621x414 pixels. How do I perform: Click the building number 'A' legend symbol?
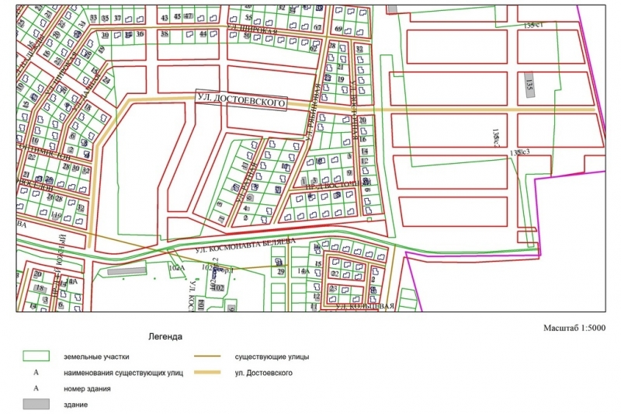(36, 388)
